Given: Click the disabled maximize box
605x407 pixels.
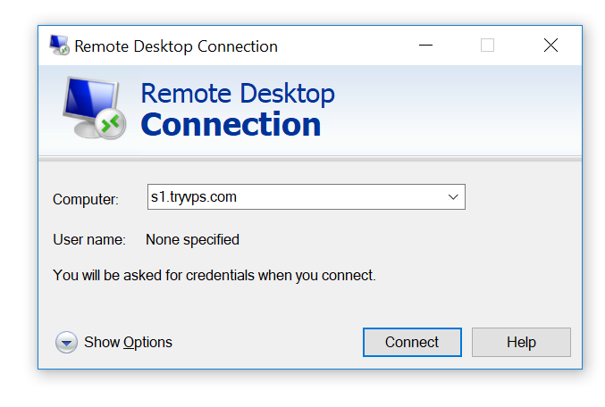Looking at the screenshot, I should click(x=487, y=46).
